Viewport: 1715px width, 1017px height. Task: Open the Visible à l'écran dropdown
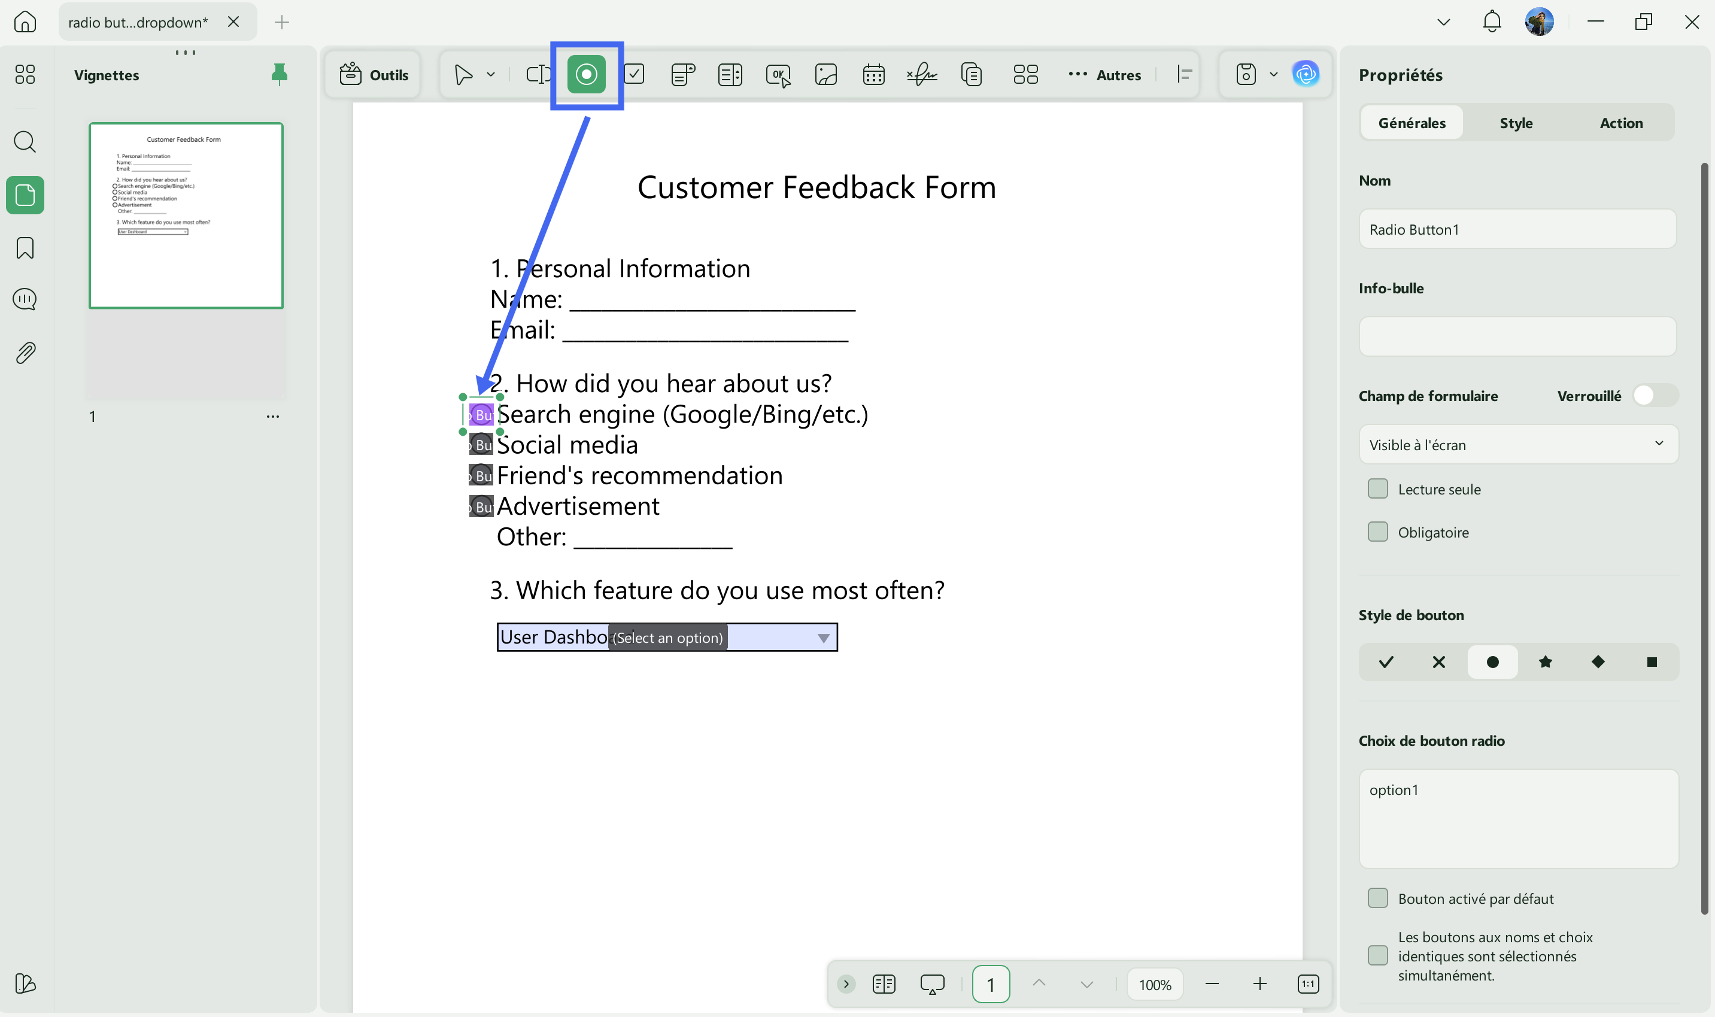[x=1518, y=445]
